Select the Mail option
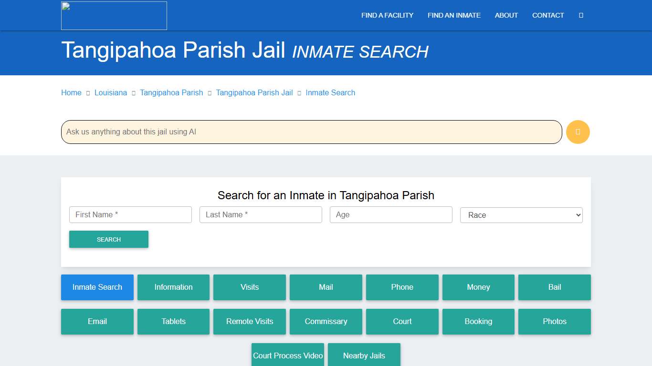The width and height of the screenshot is (652, 366). pyautogui.click(x=326, y=287)
